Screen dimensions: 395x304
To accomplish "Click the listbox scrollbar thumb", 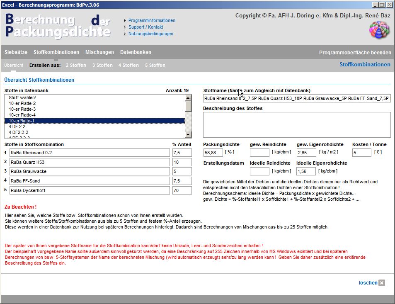I will coord(188,106).
